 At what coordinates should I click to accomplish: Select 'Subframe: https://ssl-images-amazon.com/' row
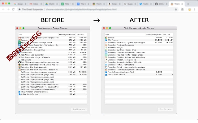tap(53, 72)
